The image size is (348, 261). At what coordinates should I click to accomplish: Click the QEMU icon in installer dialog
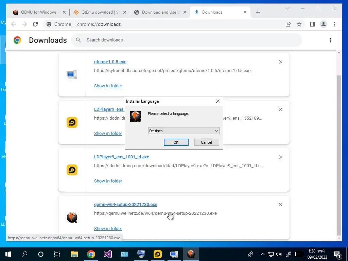point(135,117)
